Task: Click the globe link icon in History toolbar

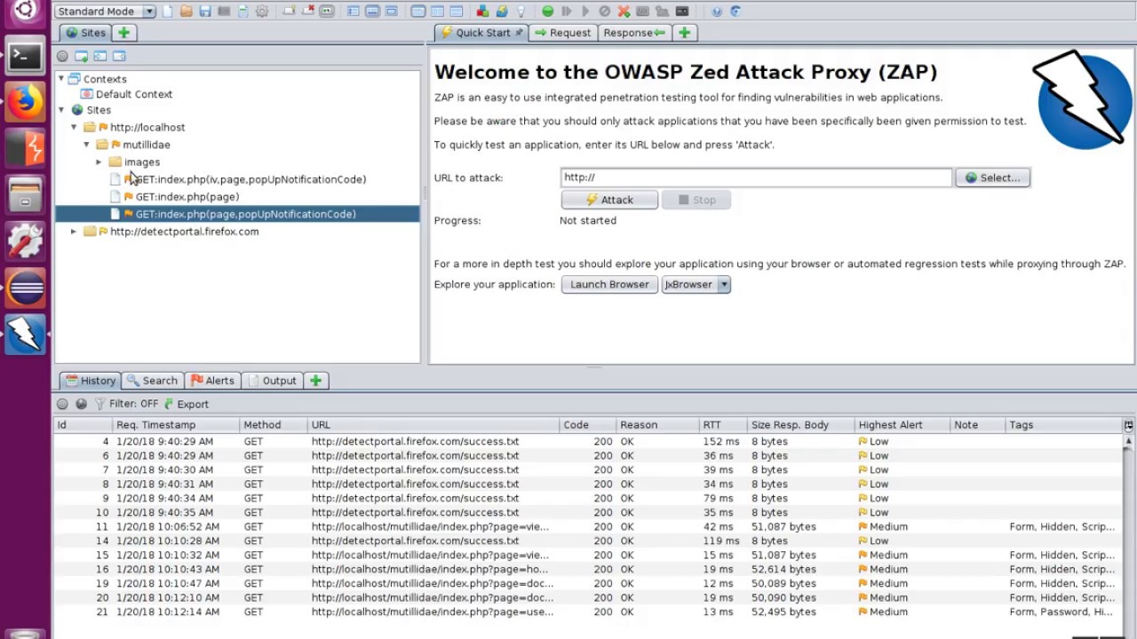Action: point(81,404)
